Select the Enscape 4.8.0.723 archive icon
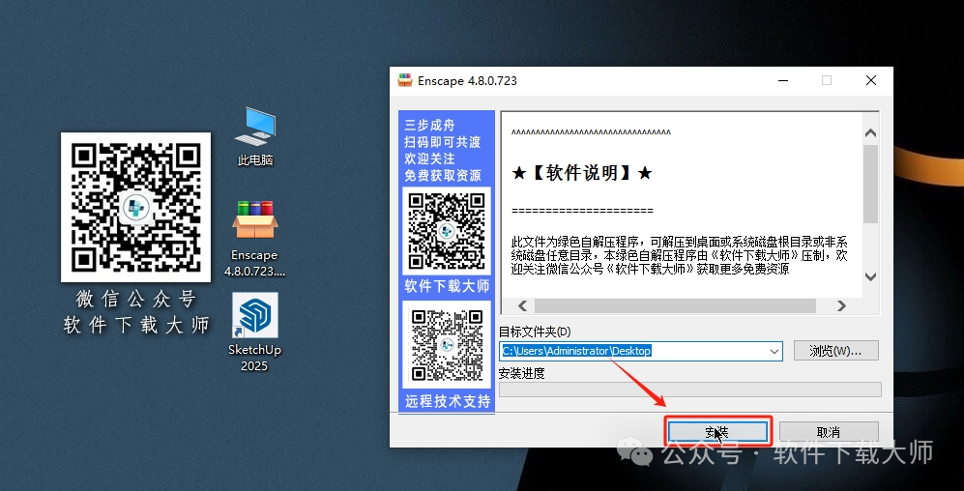964x491 pixels. [254, 239]
